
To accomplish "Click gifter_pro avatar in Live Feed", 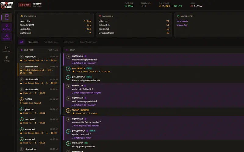I will click(21, 109).
